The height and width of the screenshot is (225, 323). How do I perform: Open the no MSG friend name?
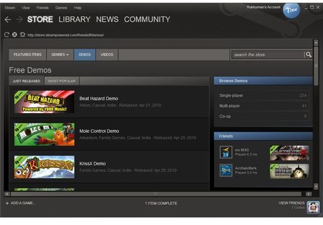242,150
